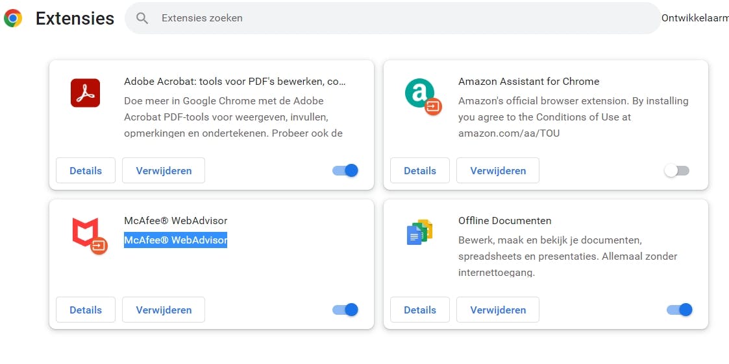This screenshot has height=364, width=729.
Task: Click the Adobe Acrobat extension icon
Action: pos(85,93)
